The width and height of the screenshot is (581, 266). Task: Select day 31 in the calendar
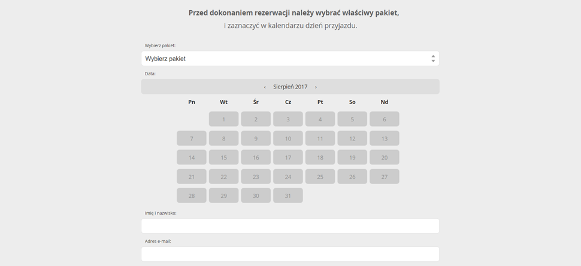288,195
